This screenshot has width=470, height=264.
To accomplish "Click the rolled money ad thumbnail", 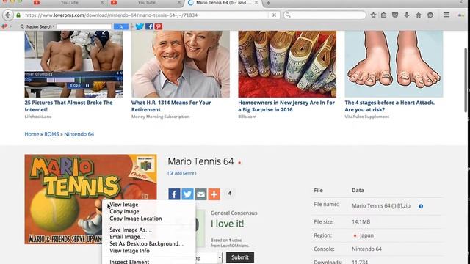I will (287, 64).
